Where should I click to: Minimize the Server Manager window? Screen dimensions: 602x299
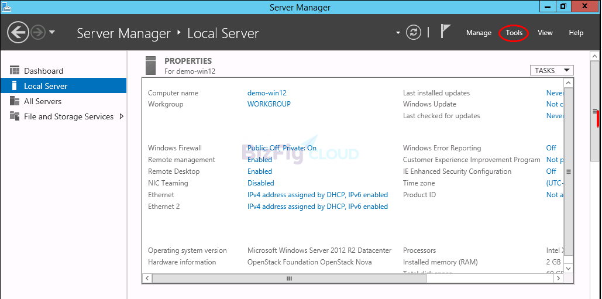click(546, 6)
